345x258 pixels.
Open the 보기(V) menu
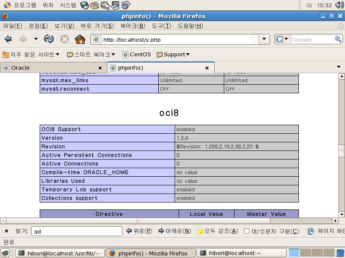pos(64,26)
